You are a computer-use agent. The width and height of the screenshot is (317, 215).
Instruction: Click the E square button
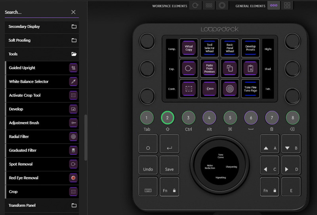pyautogui.click(x=291, y=186)
